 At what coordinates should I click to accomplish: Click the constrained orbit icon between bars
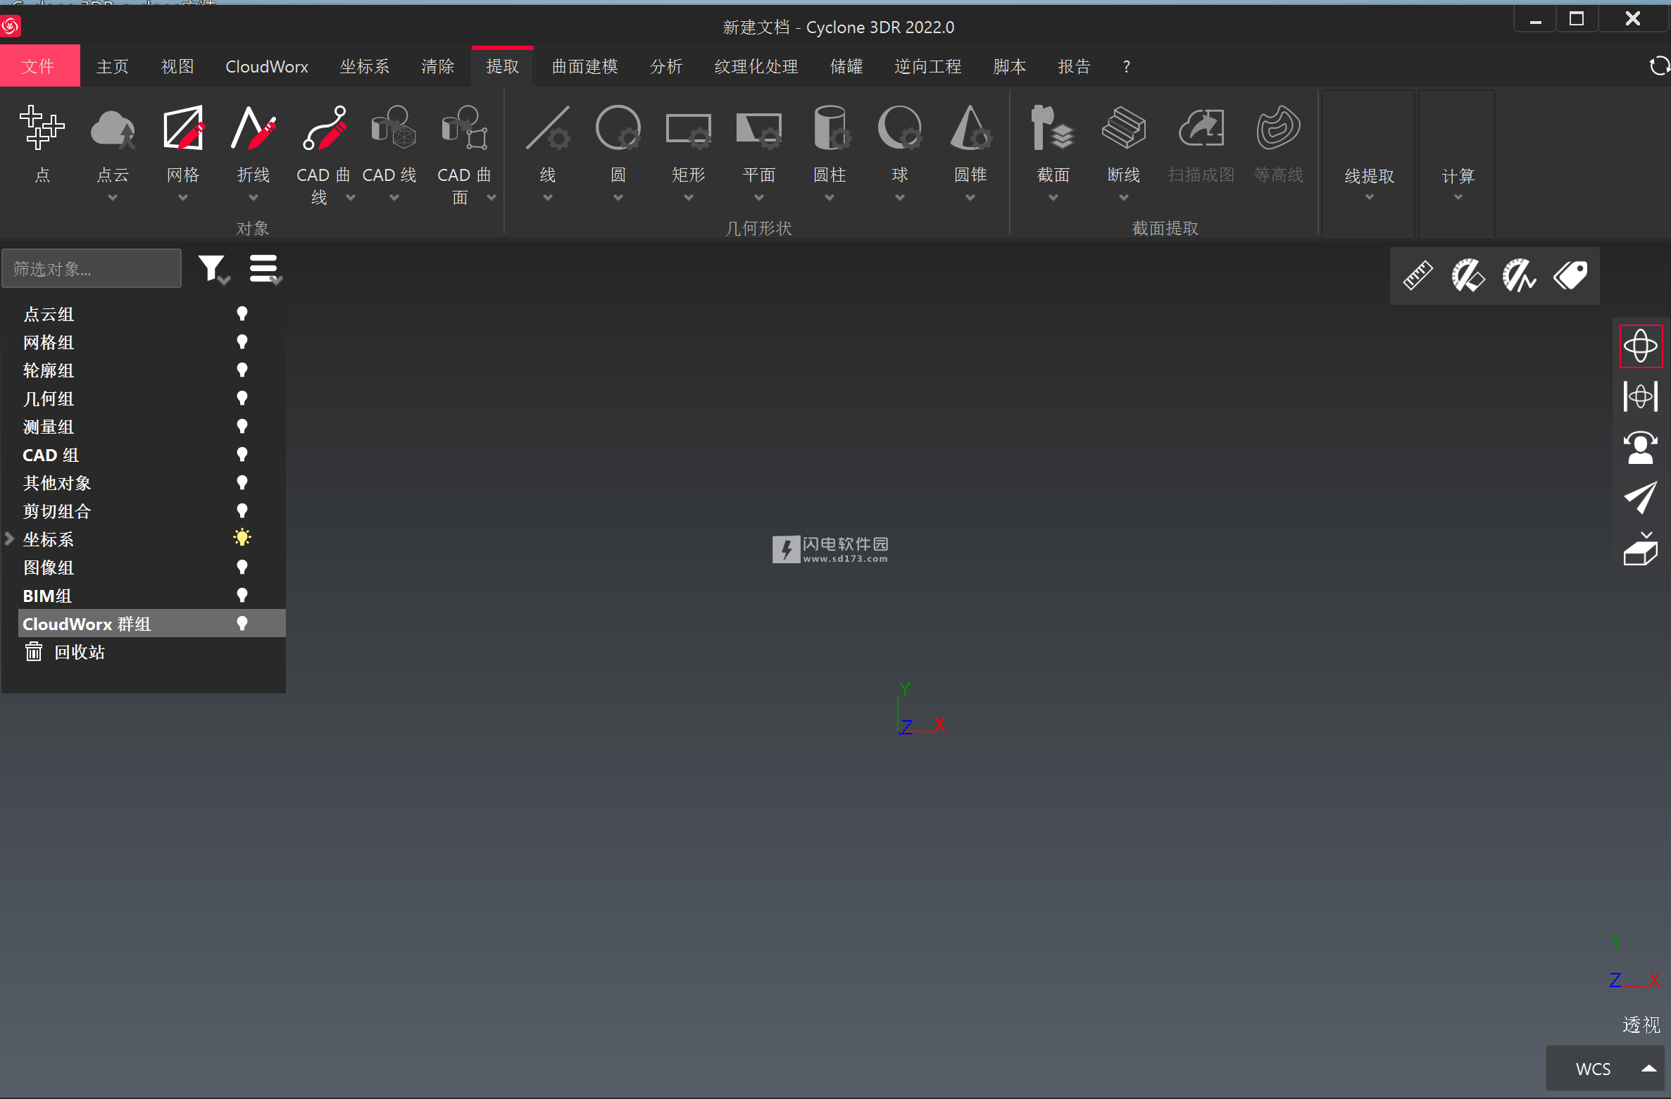1641,396
